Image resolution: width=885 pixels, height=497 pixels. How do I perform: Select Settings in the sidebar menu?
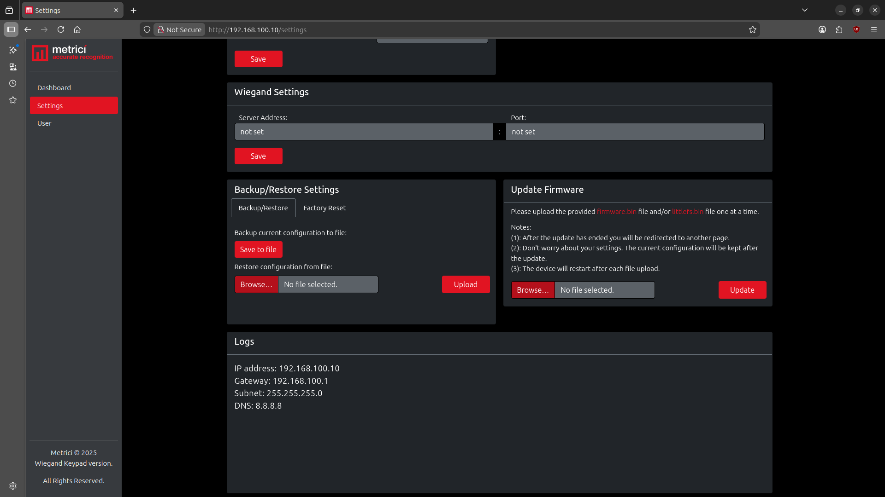click(74, 105)
